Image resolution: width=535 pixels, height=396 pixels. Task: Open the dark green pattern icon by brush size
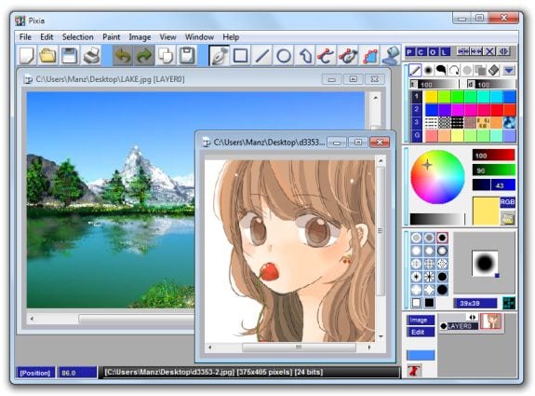(x=509, y=303)
